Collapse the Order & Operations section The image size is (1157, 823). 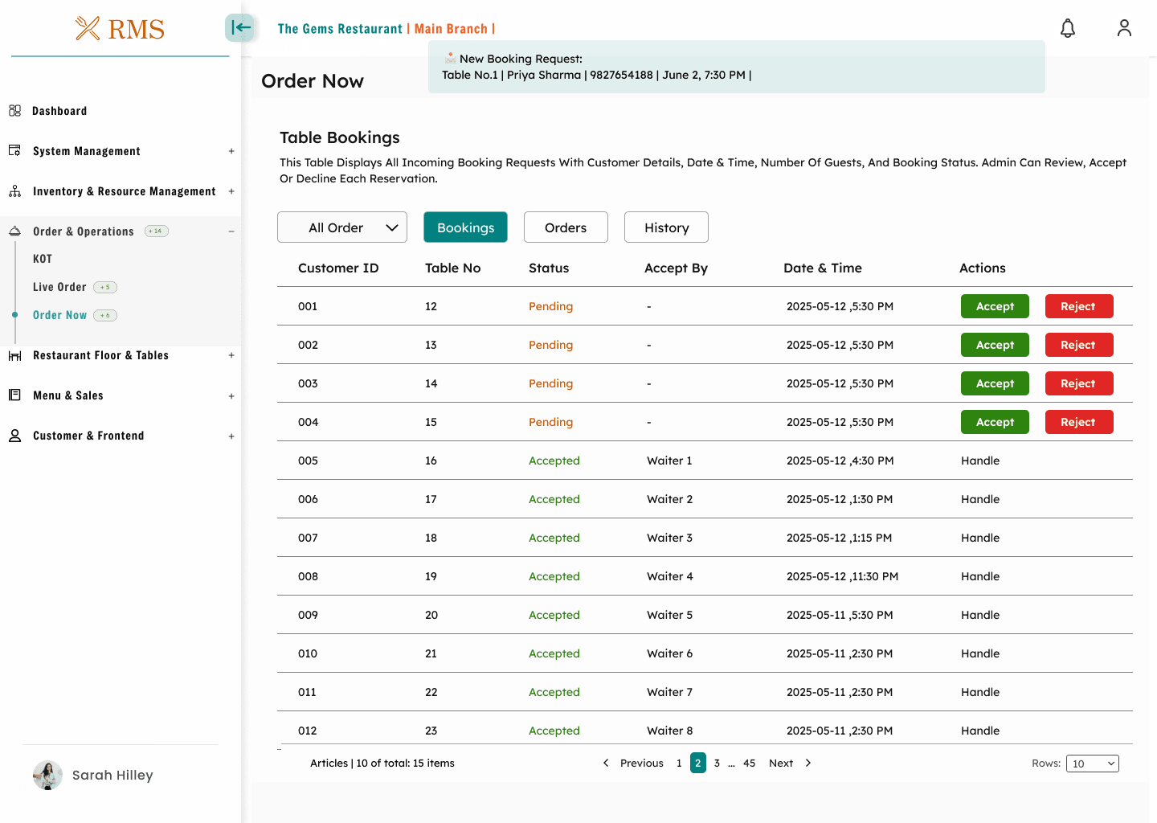(231, 231)
